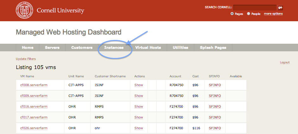Image resolution: width=298 pixels, height=134 pixels.
Task: Click the Update Filters link
Action: pyautogui.click(x=26, y=59)
